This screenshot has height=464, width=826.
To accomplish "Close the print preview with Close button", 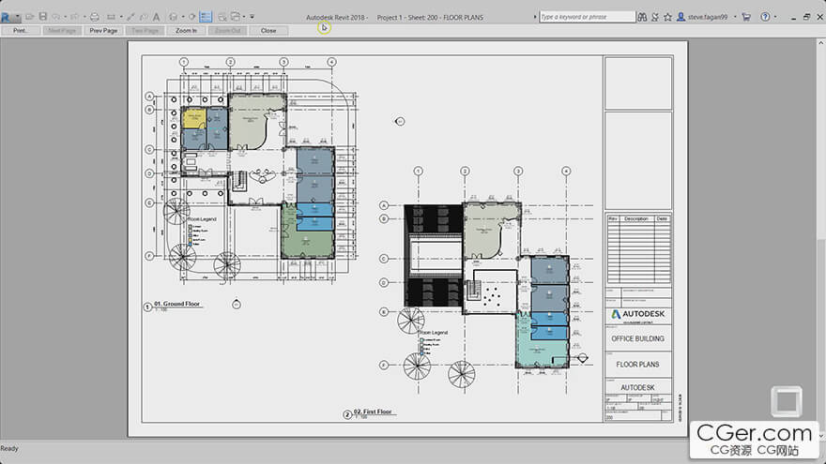I will [x=268, y=31].
